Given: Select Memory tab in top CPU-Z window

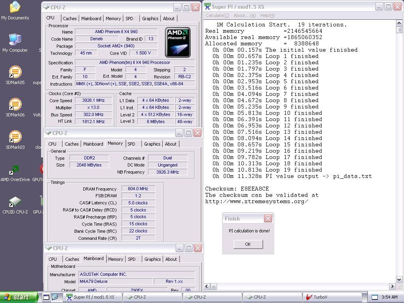Looking at the screenshot, I should [113, 19].
